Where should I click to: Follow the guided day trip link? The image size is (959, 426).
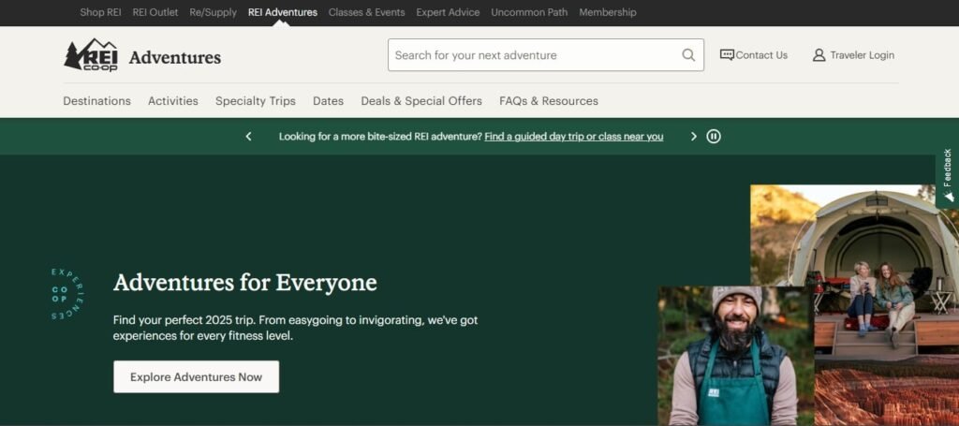point(574,137)
